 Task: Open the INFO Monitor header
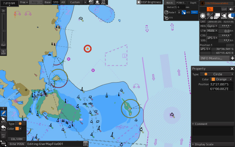(x=214, y=58)
